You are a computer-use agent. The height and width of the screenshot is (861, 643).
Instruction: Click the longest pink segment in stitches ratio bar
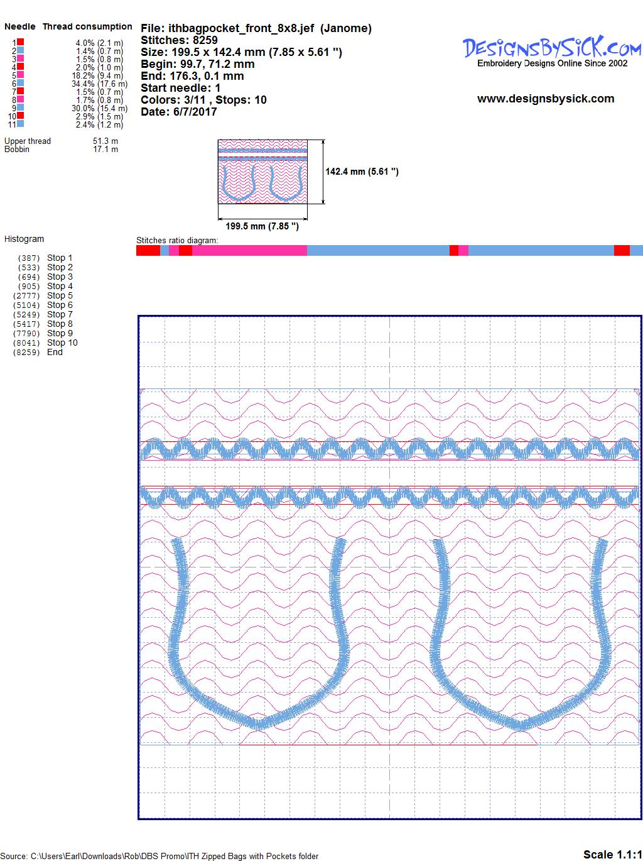249,251
